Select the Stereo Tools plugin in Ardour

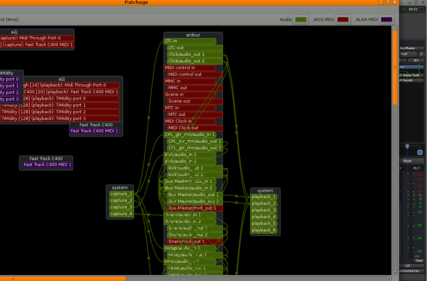point(412,75)
